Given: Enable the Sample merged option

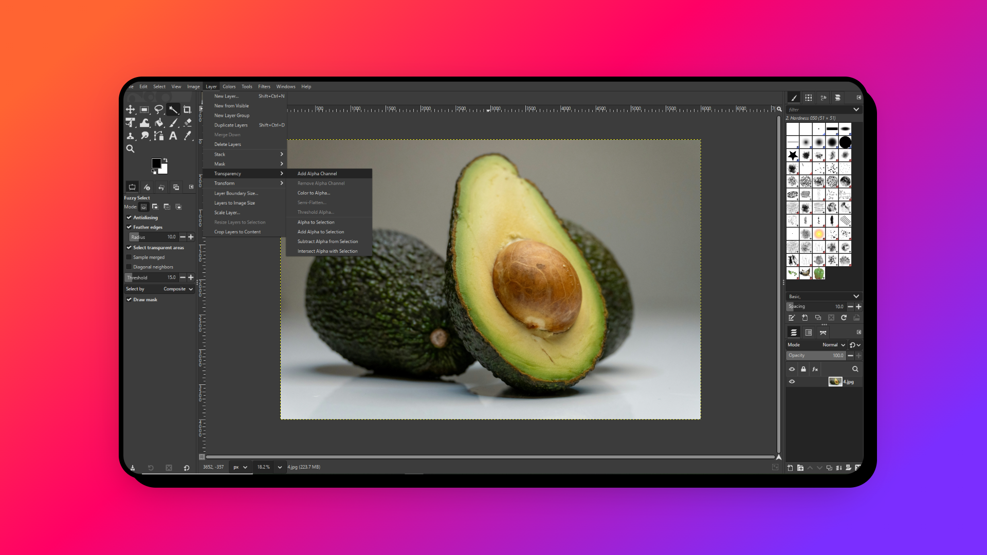Looking at the screenshot, I should coord(129,257).
